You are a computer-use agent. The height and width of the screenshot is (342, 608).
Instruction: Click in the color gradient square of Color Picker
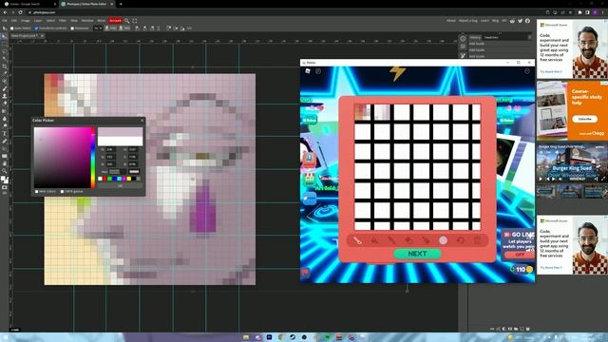(63, 158)
